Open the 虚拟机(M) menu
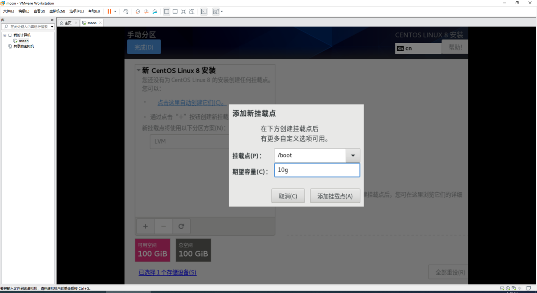Viewport: 537px width, 293px height. (57, 11)
